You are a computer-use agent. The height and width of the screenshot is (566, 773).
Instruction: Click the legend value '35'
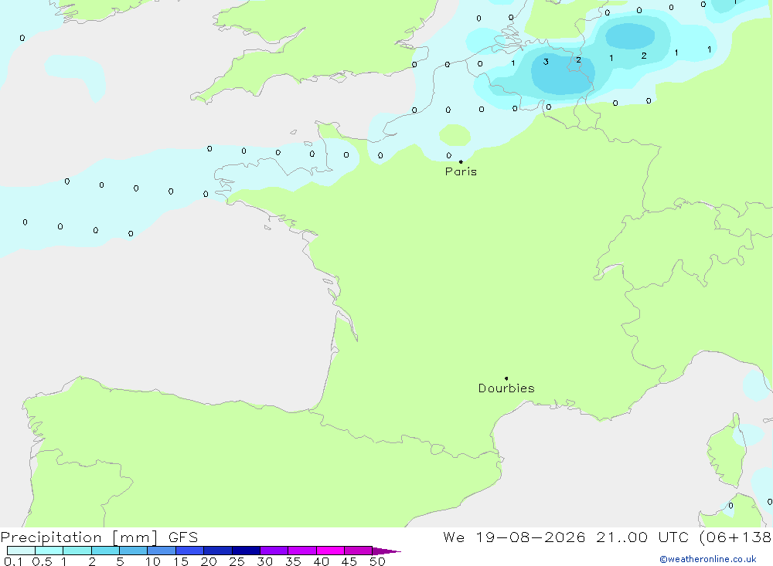(x=293, y=561)
